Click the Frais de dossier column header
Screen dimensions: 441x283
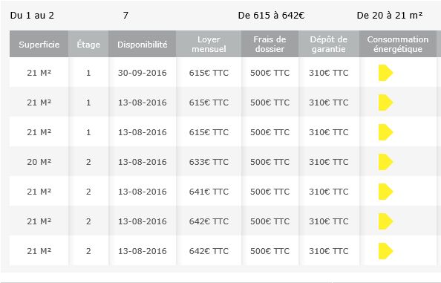click(269, 44)
